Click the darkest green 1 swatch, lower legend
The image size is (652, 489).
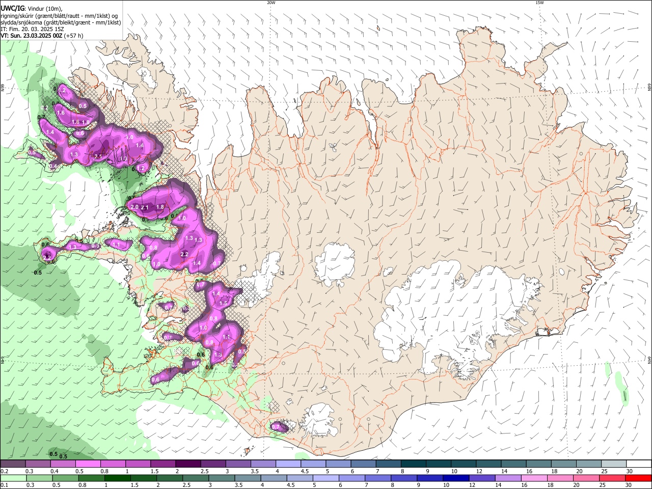118,478
